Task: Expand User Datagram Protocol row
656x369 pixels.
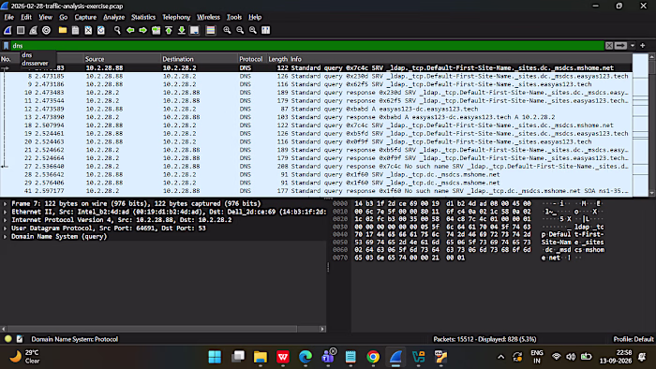Action: 5,229
